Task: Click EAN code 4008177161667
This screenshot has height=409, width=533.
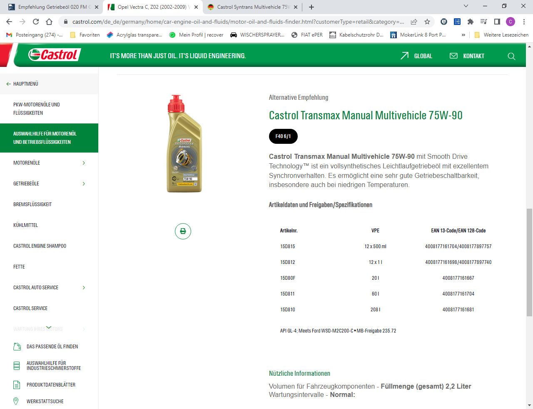Action: pos(458,278)
